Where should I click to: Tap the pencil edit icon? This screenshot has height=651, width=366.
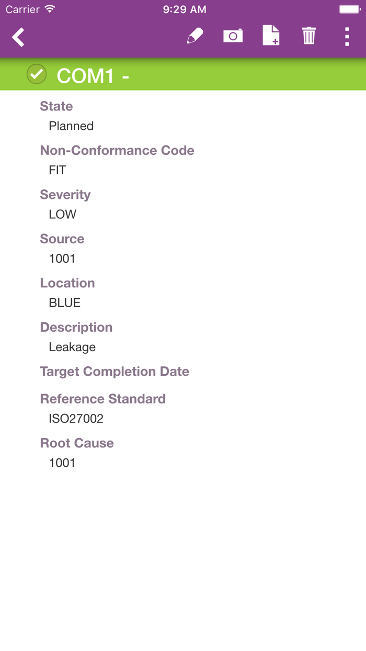click(195, 36)
